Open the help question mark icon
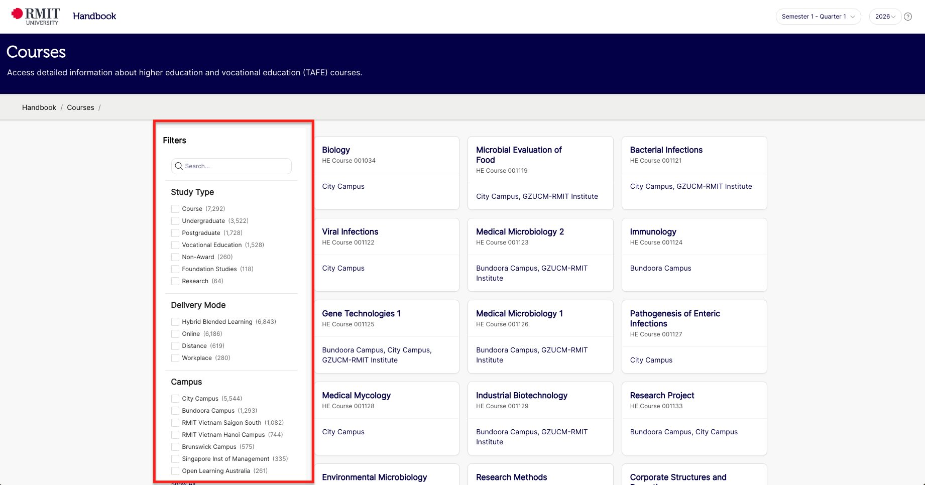 (908, 16)
